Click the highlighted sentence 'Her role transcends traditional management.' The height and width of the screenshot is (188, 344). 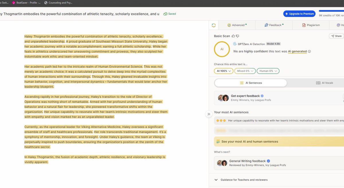tap(126, 132)
